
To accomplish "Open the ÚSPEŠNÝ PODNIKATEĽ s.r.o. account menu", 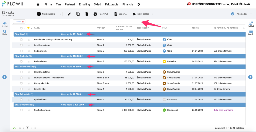I will 221,4.
